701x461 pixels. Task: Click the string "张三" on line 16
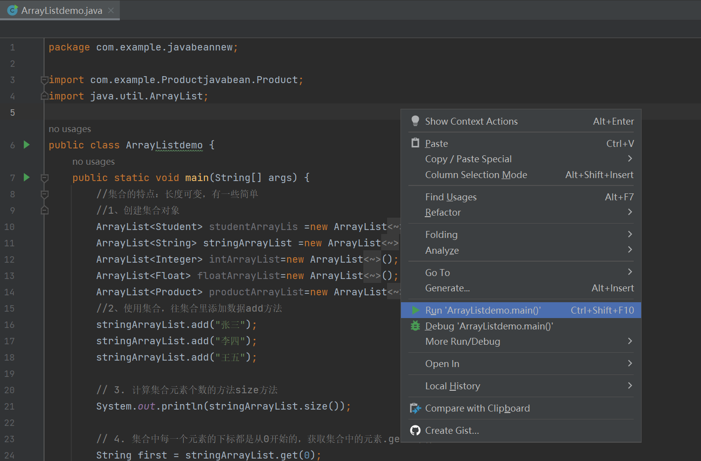pyautogui.click(x=230, y=324)
